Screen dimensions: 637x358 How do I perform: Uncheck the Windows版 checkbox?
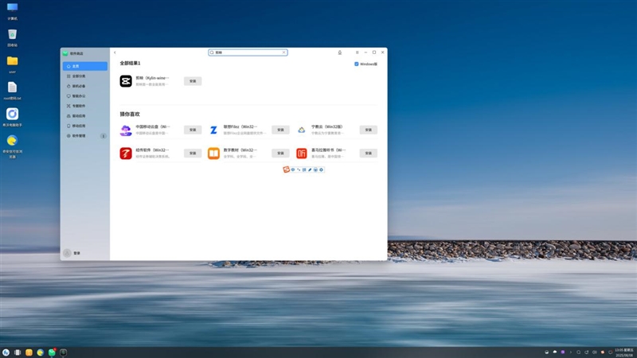357,64
